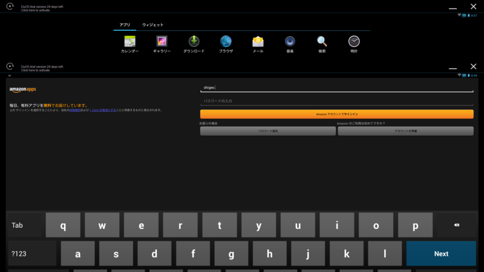Tap the k key
The height and width of the screenshot is (272, 484).
click(x=346, y=253)
